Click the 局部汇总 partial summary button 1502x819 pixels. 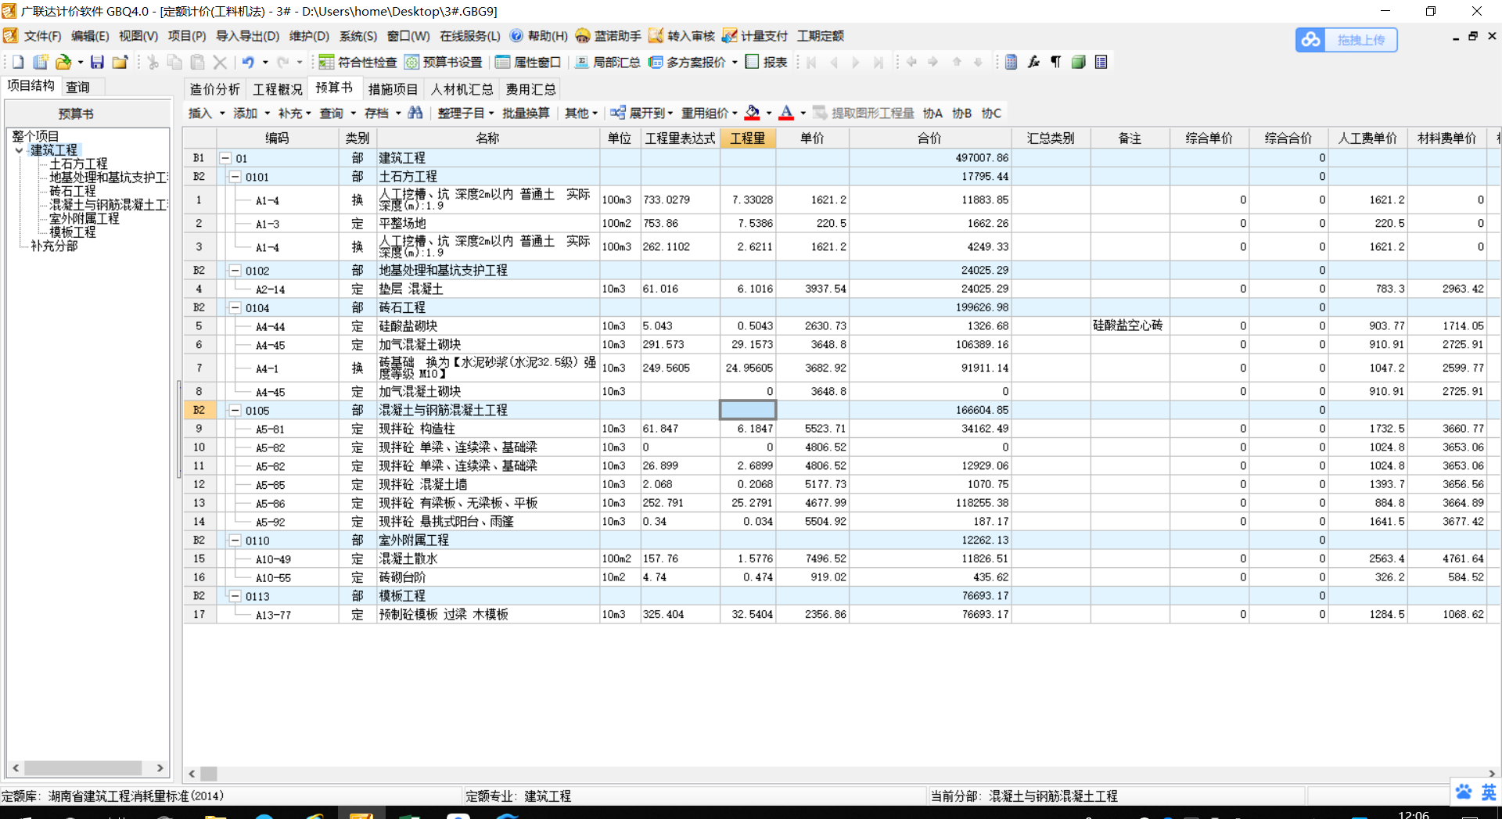(x=607, y=62)
